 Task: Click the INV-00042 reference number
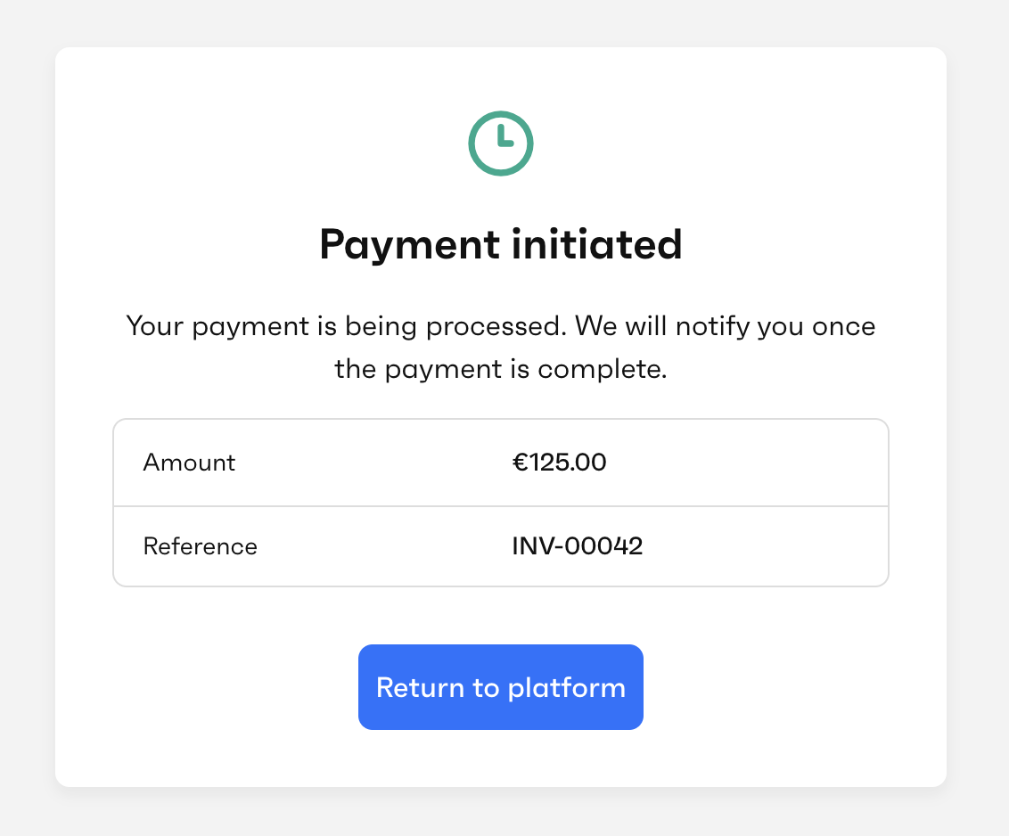578,546
